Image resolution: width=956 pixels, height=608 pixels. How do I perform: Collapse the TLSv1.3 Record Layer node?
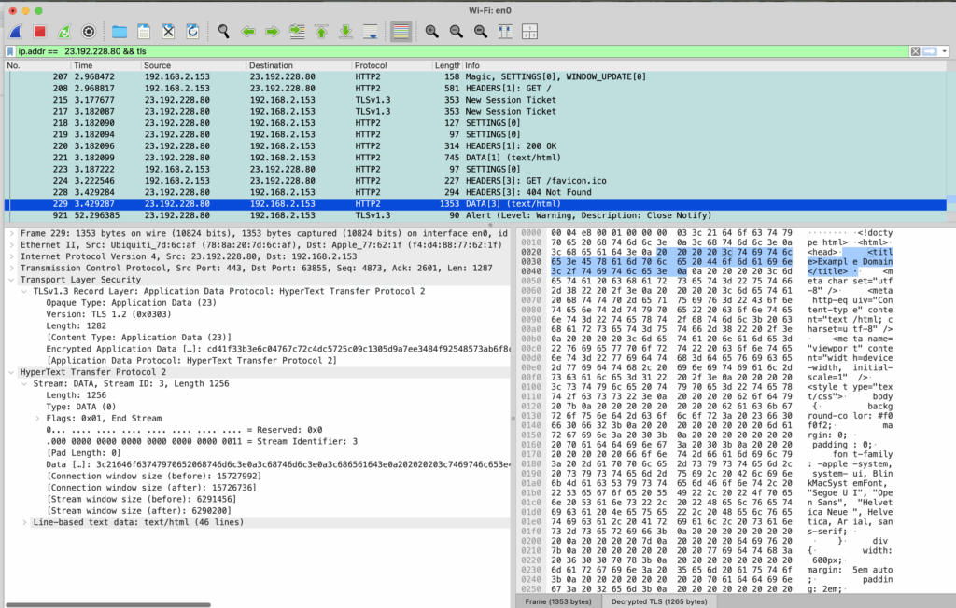[24, 291]
